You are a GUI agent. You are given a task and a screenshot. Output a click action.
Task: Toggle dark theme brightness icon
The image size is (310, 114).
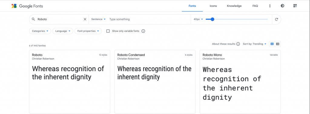[x=282, y=6]
